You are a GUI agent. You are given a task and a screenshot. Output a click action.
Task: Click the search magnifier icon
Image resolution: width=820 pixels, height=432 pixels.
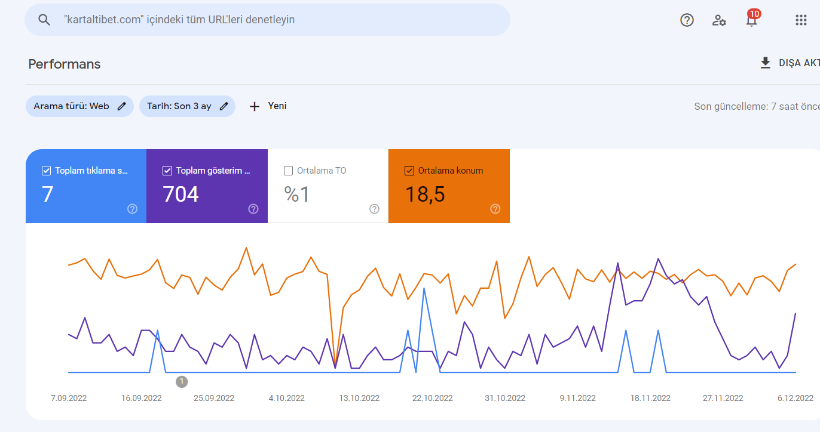[x=44, y=20]
